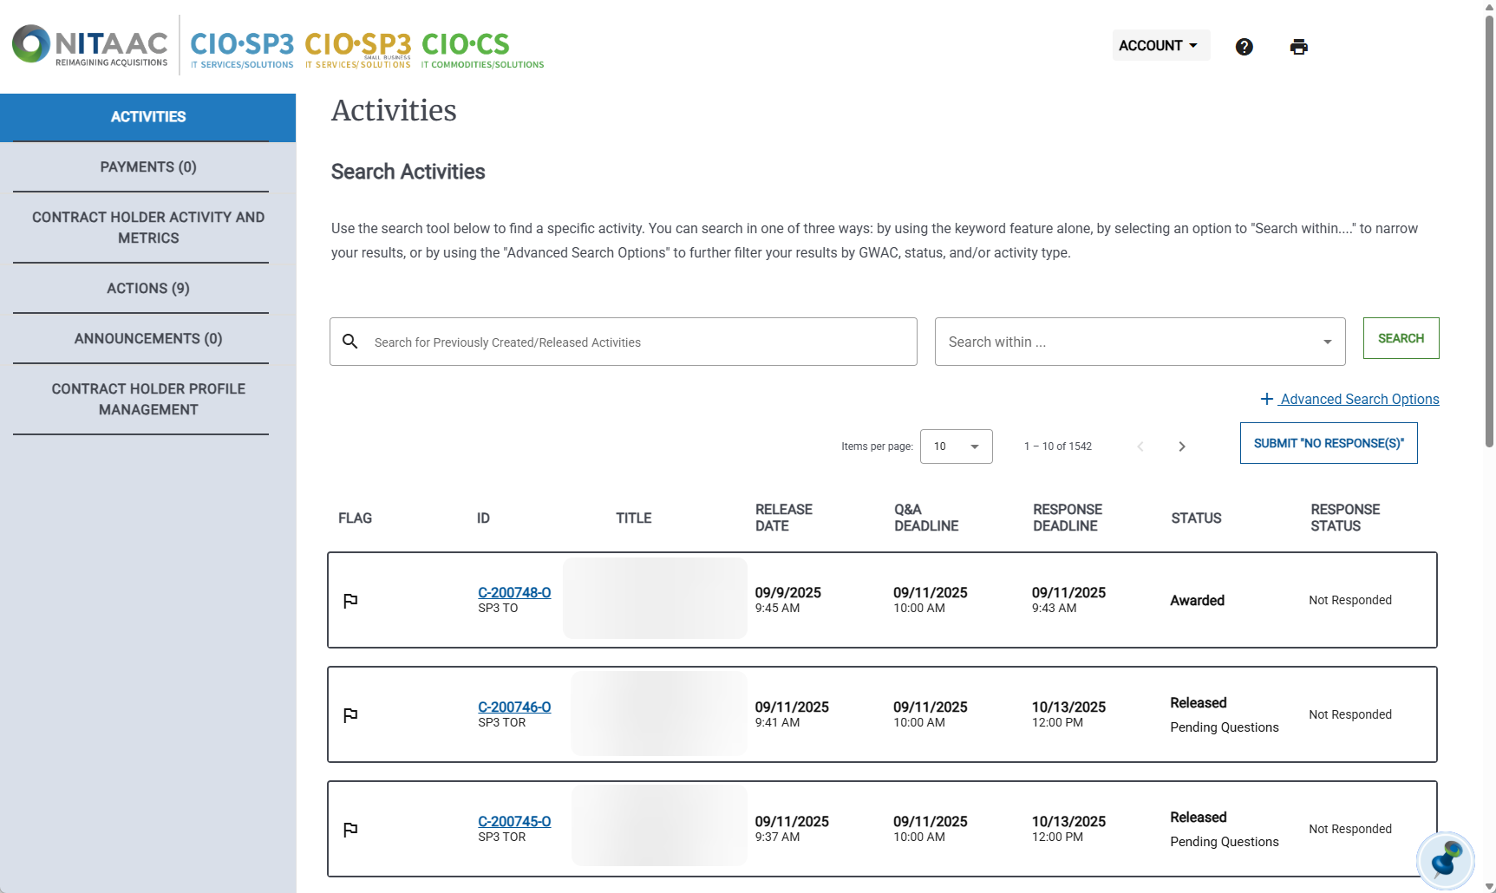Screen dimensions: 1496x893
Task: Click the pin icon at bottom right
Action: (x=1445, y=860)
